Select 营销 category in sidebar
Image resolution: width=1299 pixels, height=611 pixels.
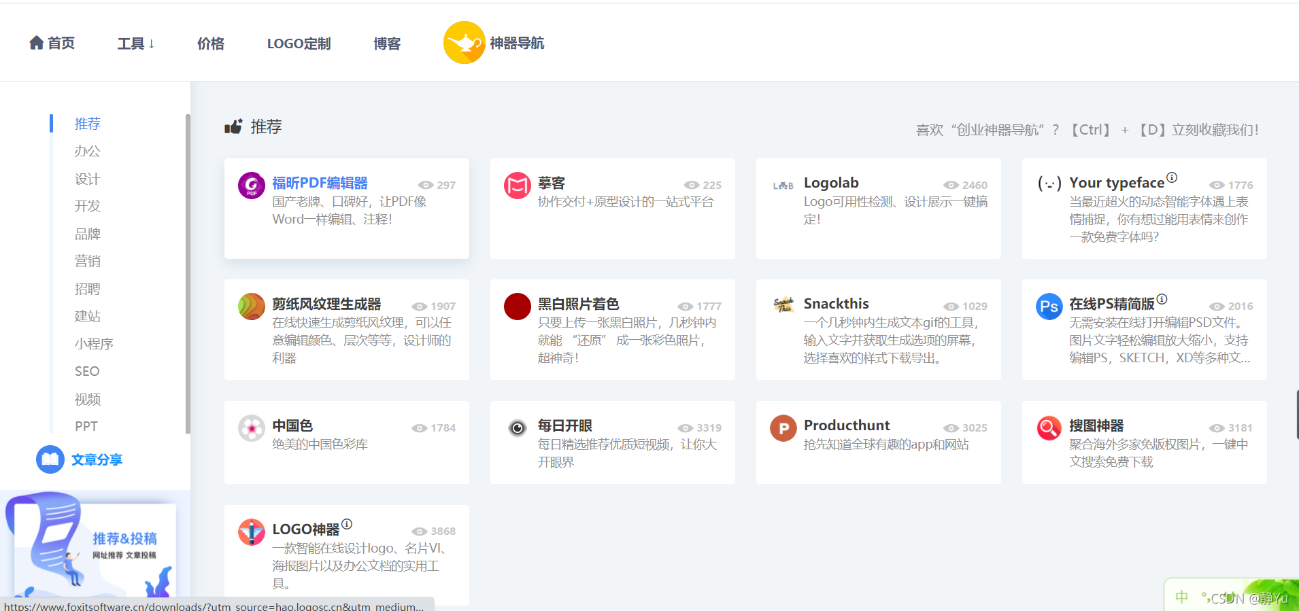point(88,261)
